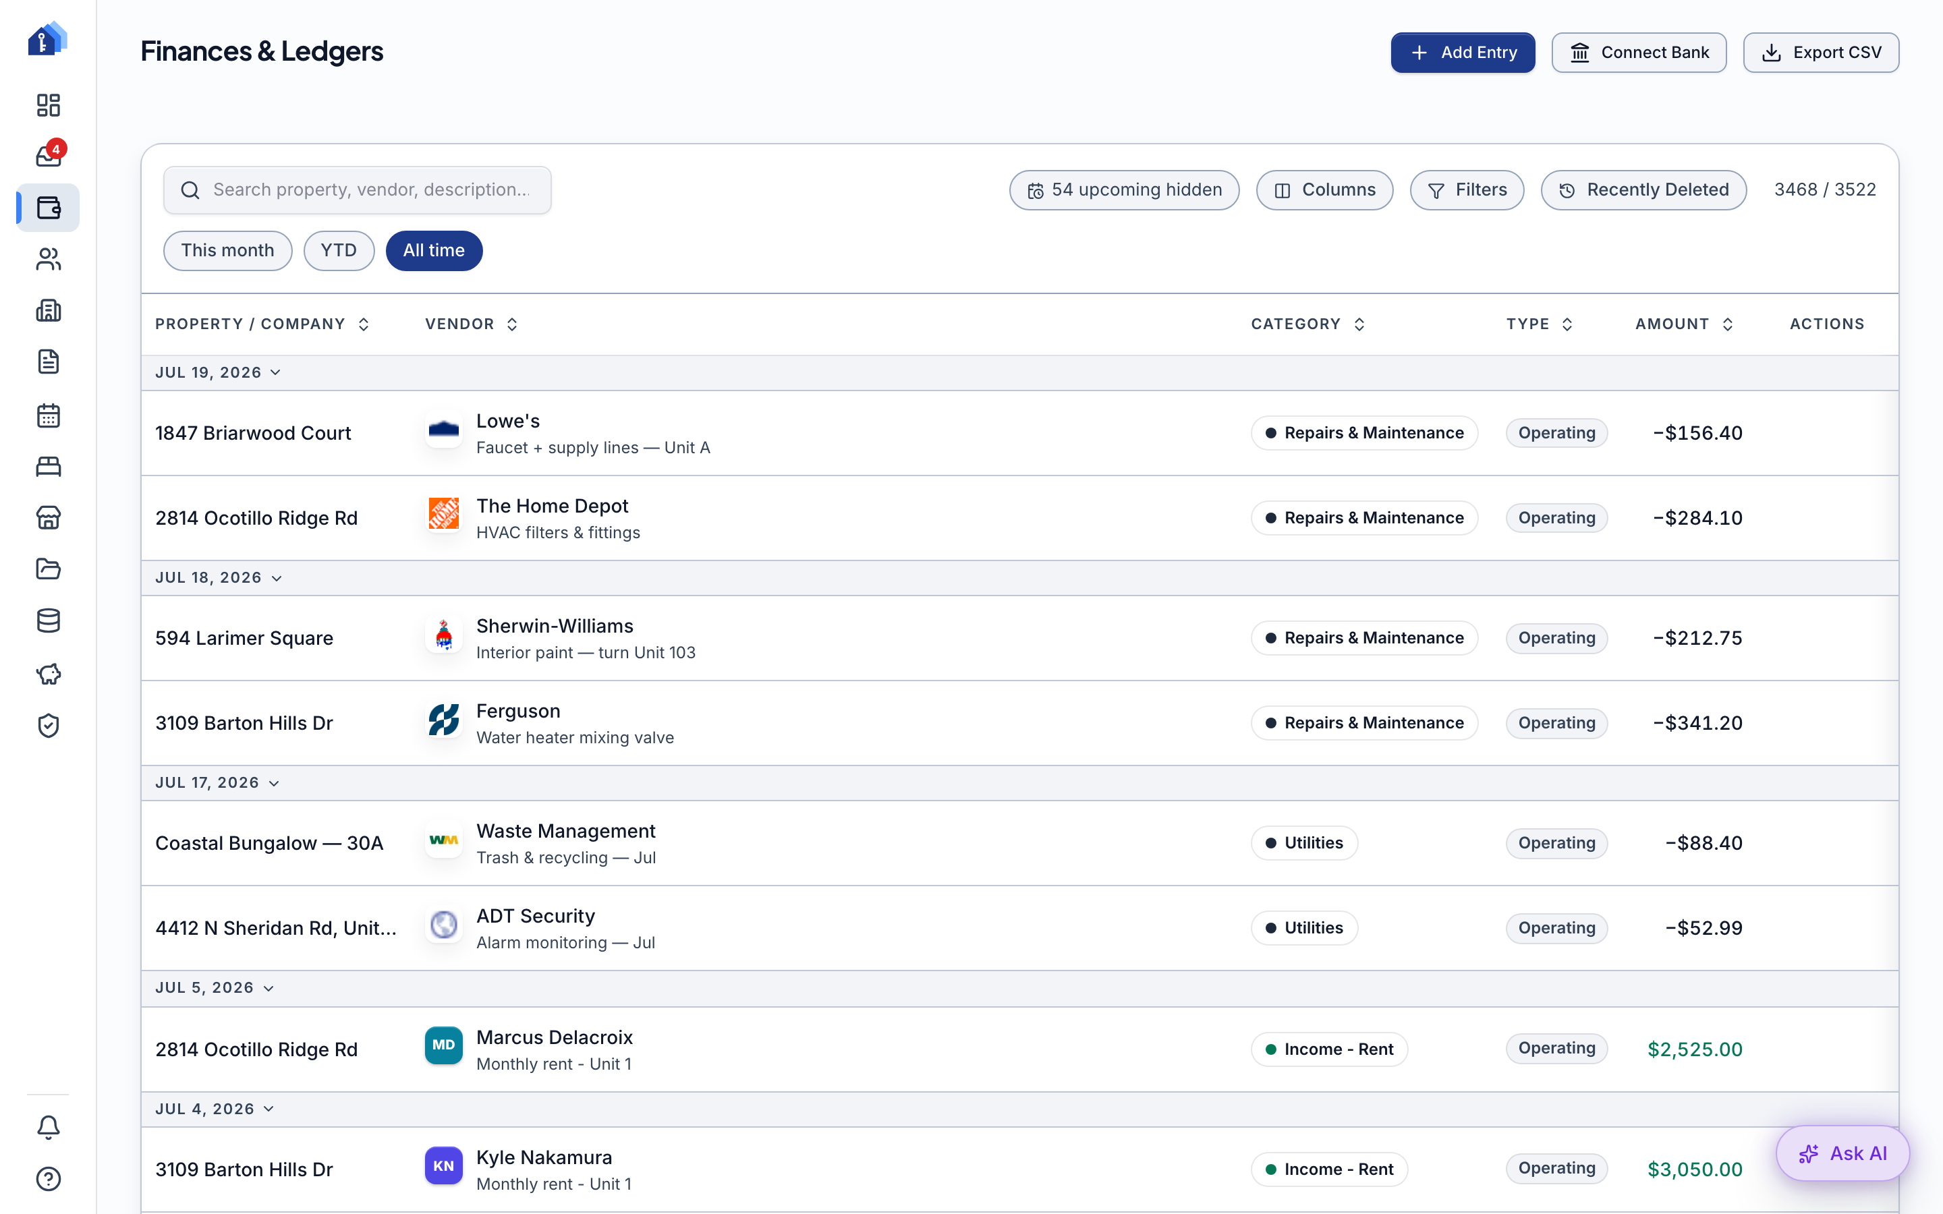Sort by Amount column

1685,324
